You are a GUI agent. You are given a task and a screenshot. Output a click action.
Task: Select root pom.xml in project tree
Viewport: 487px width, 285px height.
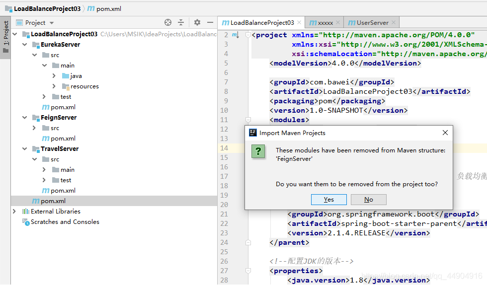tap(114, 201)
